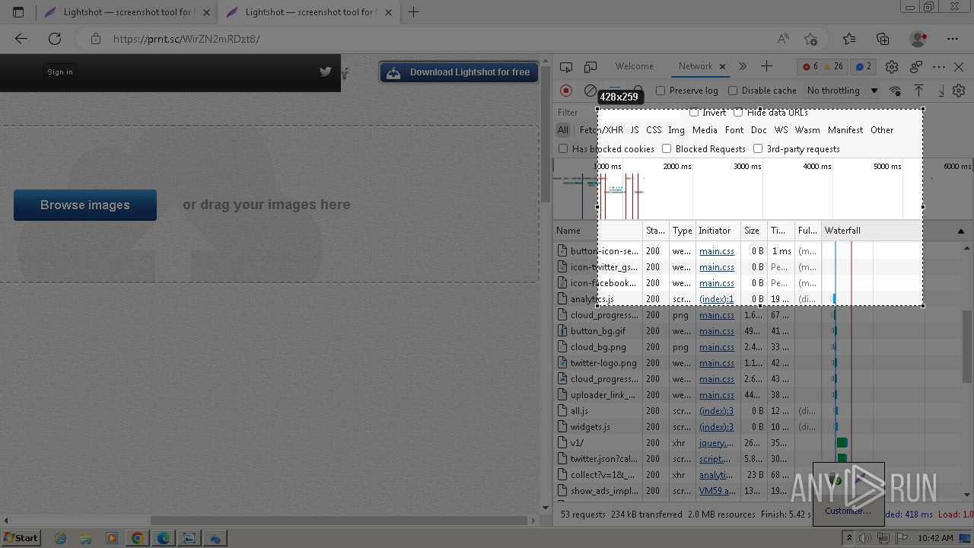
Task: Click the record network log button
Action: tap(566, 91)
